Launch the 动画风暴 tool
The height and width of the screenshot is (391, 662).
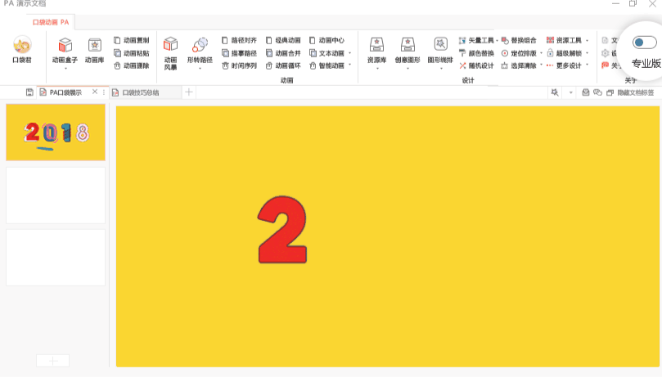click(x=170, y=53)
